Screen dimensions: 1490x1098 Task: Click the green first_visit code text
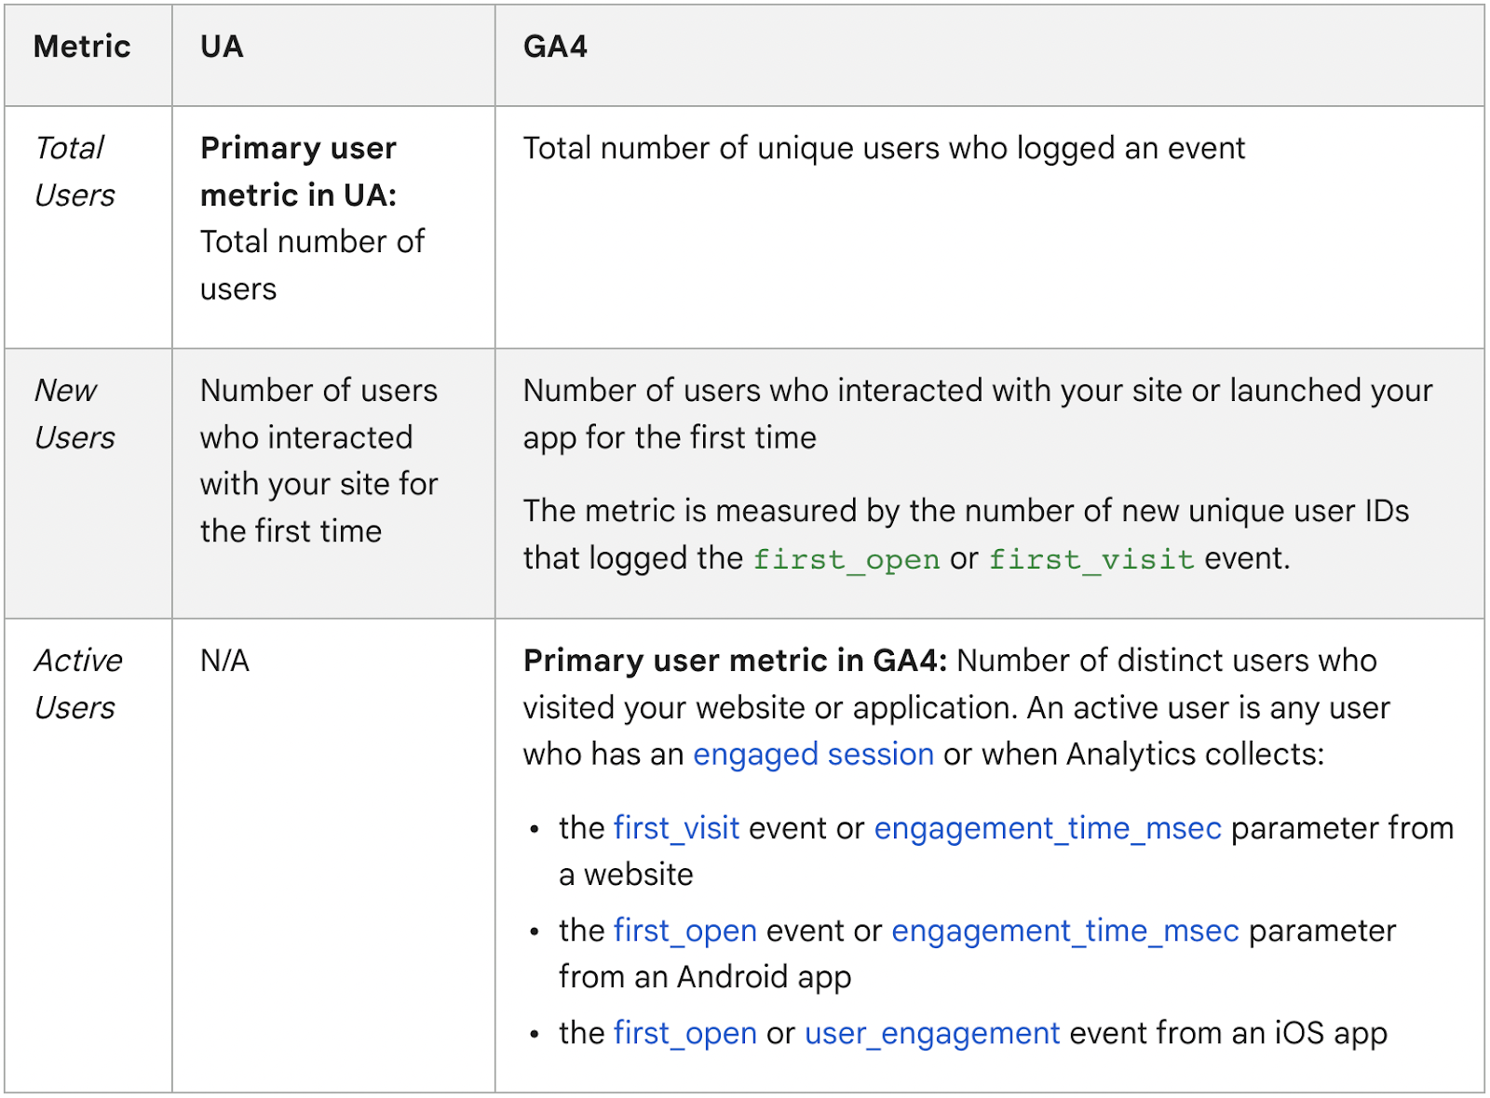point(1090,559)
